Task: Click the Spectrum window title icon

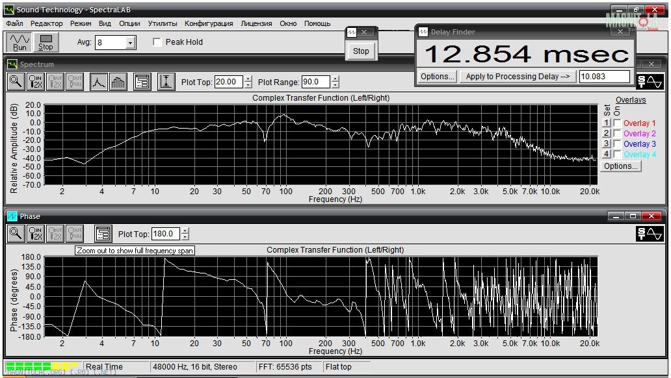Action: pyautogui.click(x=12, y=64)
